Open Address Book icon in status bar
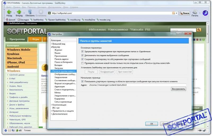This screenshot has height=136, width=212. tap(17, 130)
